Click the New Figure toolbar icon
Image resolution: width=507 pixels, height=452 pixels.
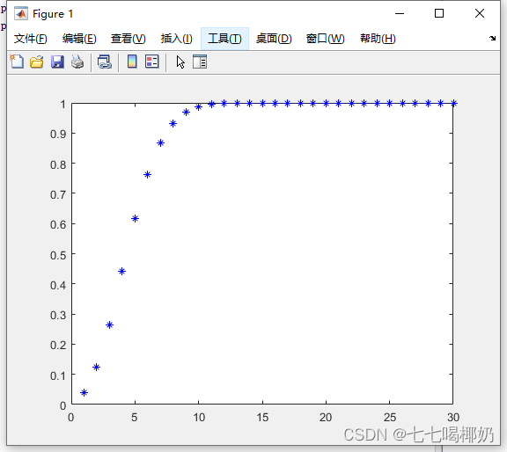17,62
